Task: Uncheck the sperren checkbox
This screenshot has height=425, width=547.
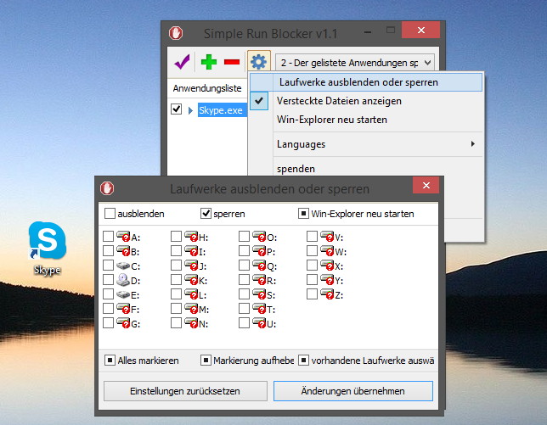Action: 206,213
